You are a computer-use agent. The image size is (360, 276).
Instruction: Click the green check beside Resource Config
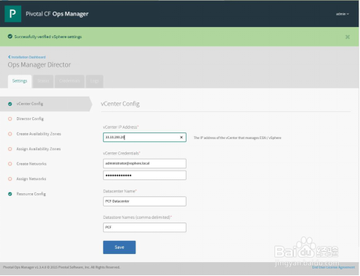(x=10, y=194)
